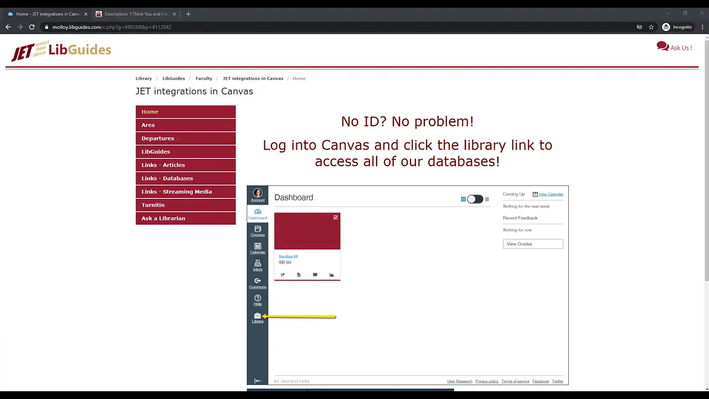The image size is (709, 399).
Task: Bookmark this page with the star icon
Action: coord(651,27)
